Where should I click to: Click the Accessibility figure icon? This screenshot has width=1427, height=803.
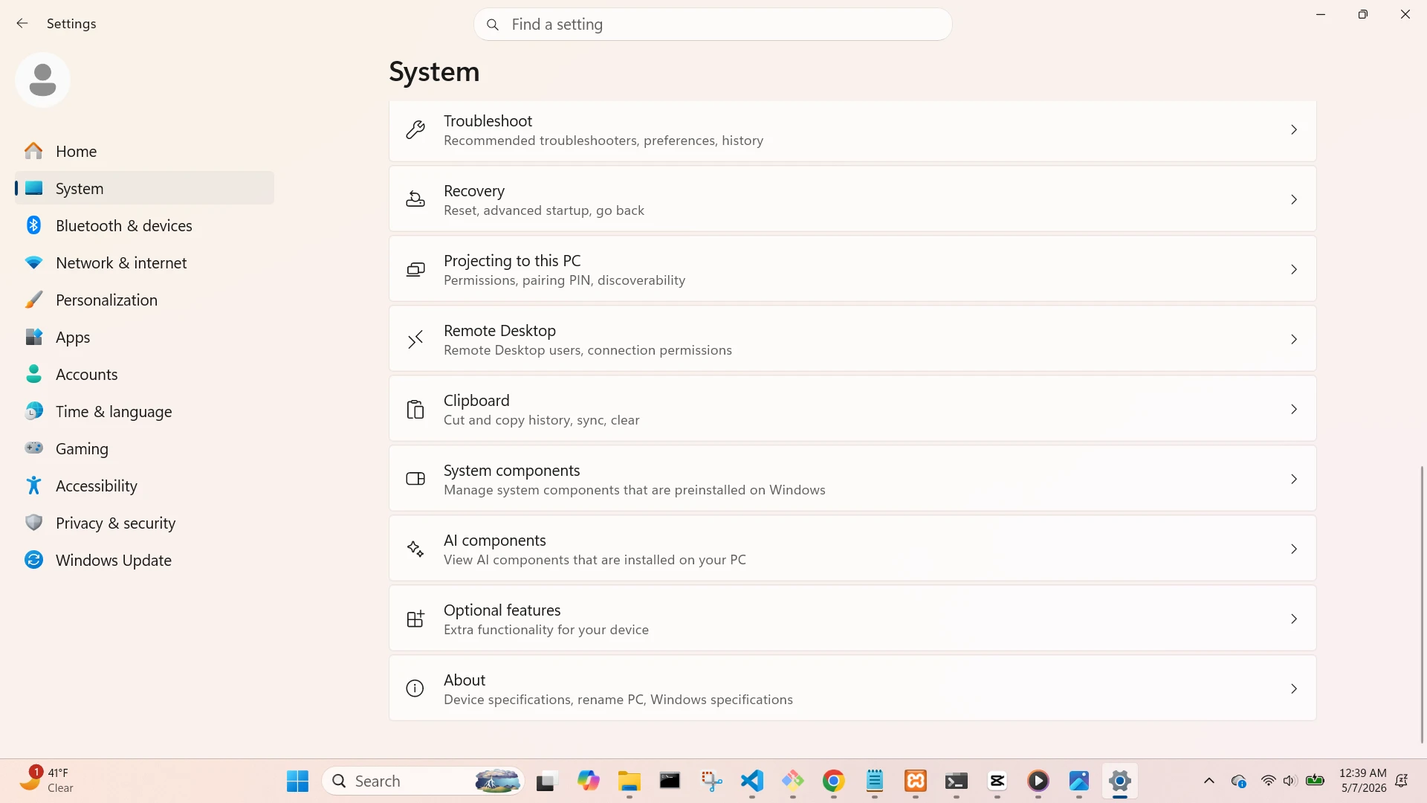[x=33, y=486]
